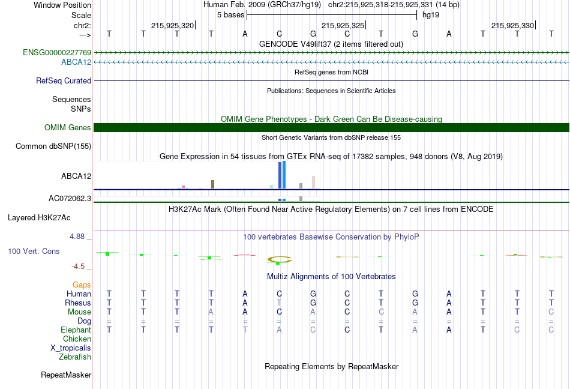Click Repeating Elements by RepeatMasker title
Image resolution: width=570 pixels, height=389 pixels.
pos(332,366)
